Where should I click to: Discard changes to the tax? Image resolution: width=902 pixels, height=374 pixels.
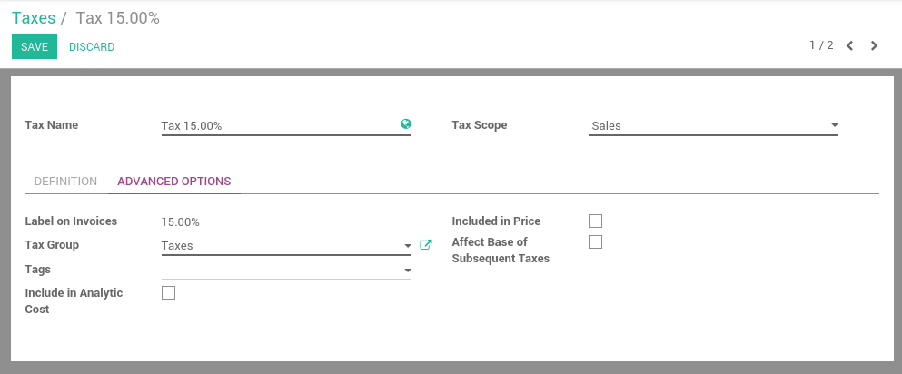coord(92,47)
